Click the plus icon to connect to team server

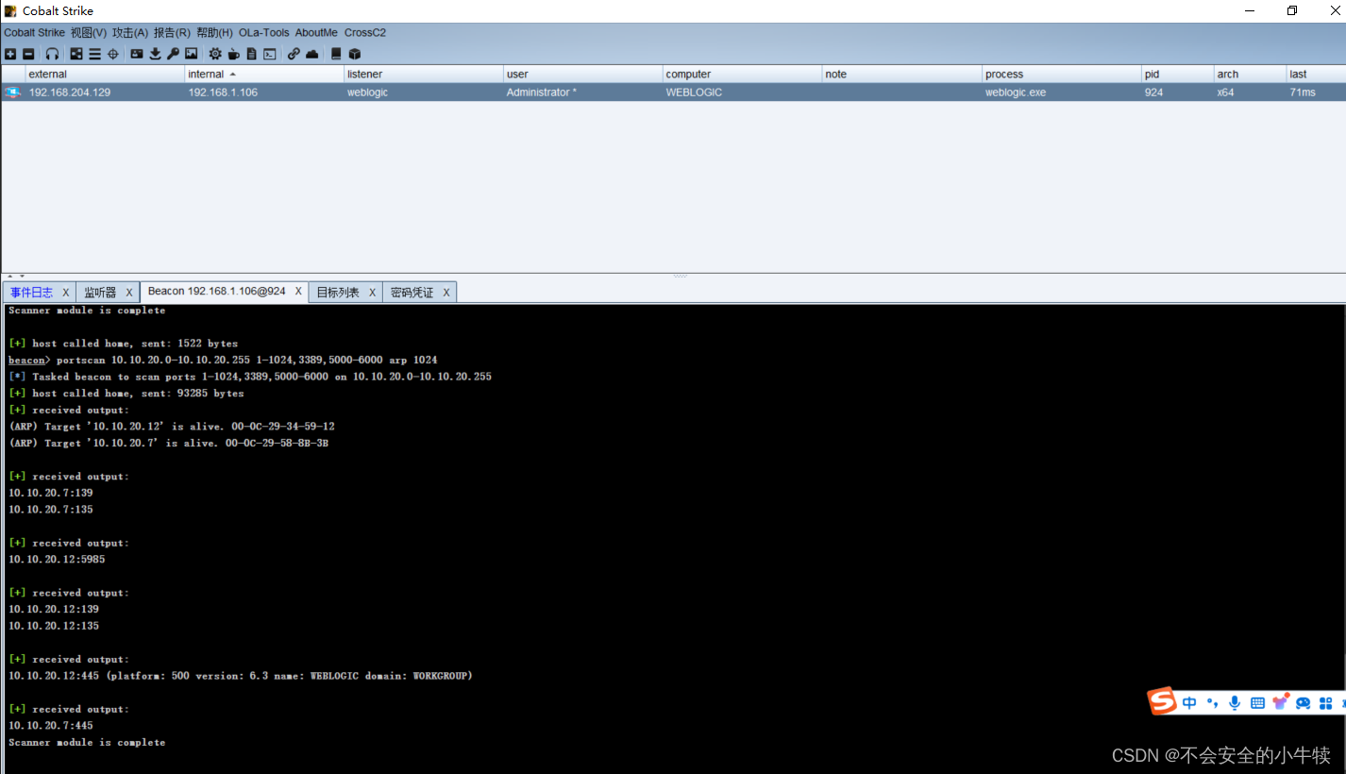10,54
